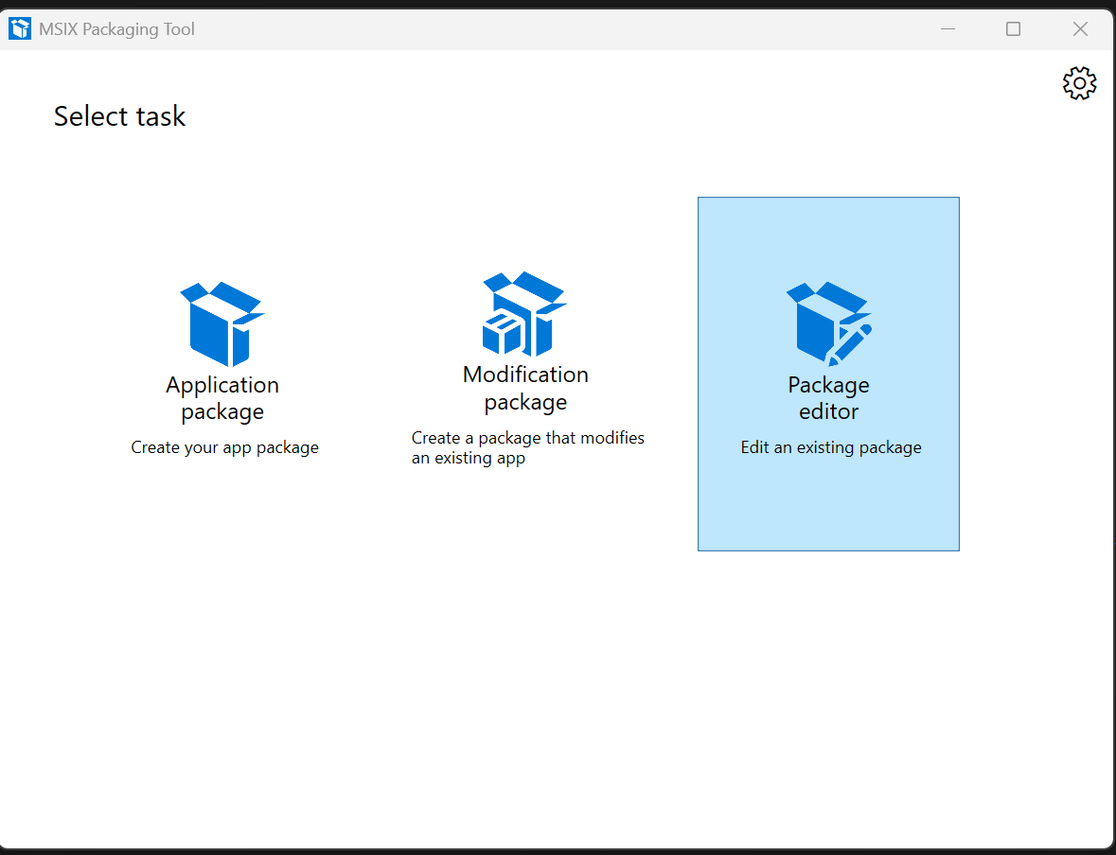Select the "Application package" title text
Viewport: 1116px width, 855px height.
(x=222, y=397)
